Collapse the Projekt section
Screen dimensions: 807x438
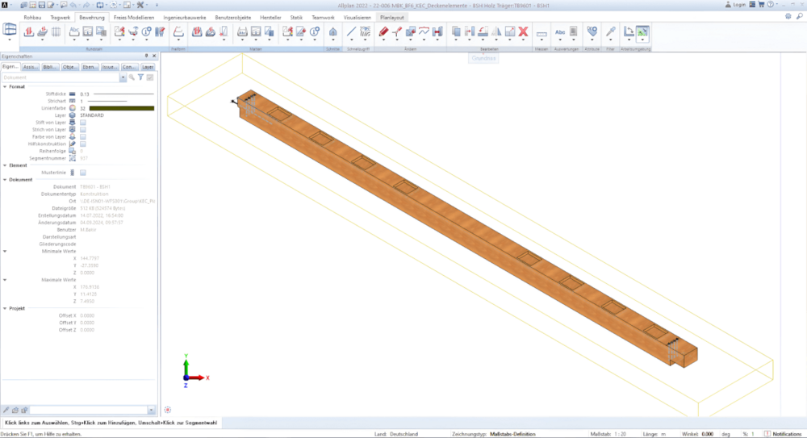click(4, 308)
